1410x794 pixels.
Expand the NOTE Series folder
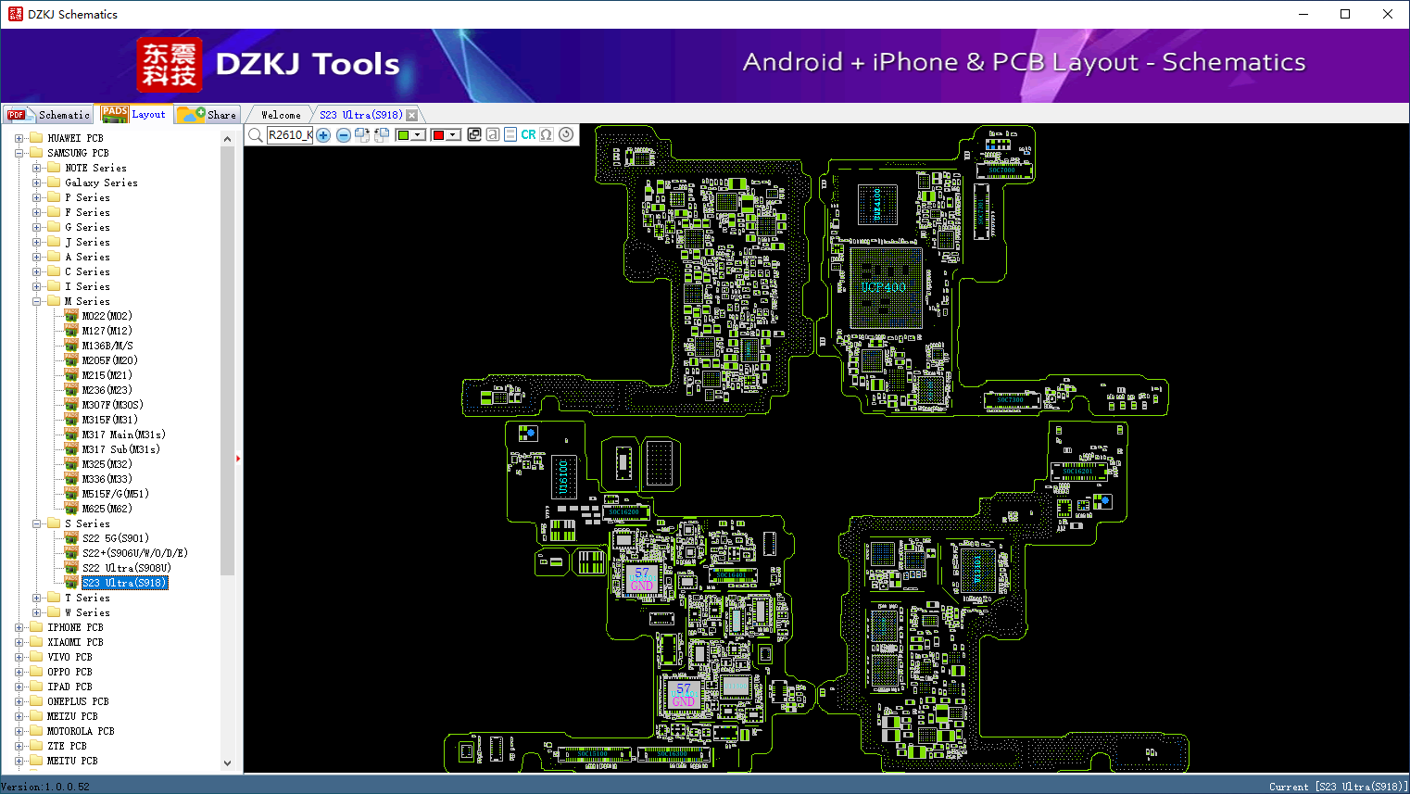36,168
